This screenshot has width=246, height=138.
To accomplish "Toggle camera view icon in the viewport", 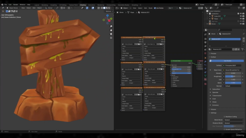I will click(111, 34).
